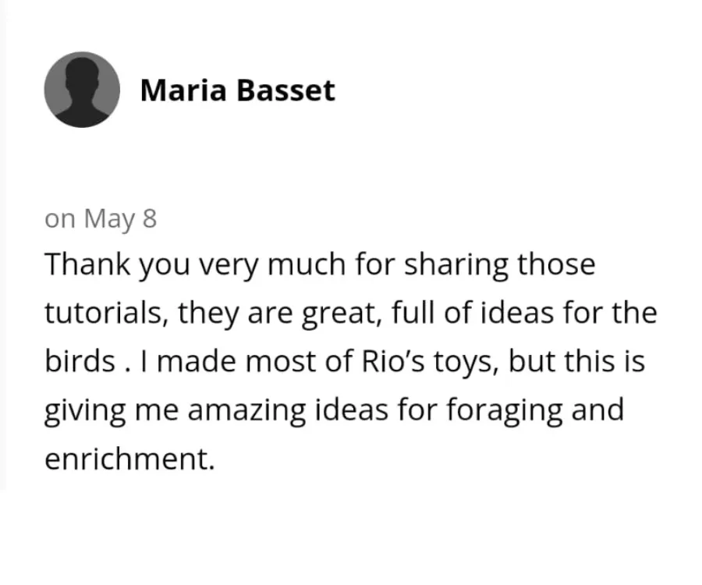
Task: Click the word "birds" in the comment
Action: click(x=76, y=362)
